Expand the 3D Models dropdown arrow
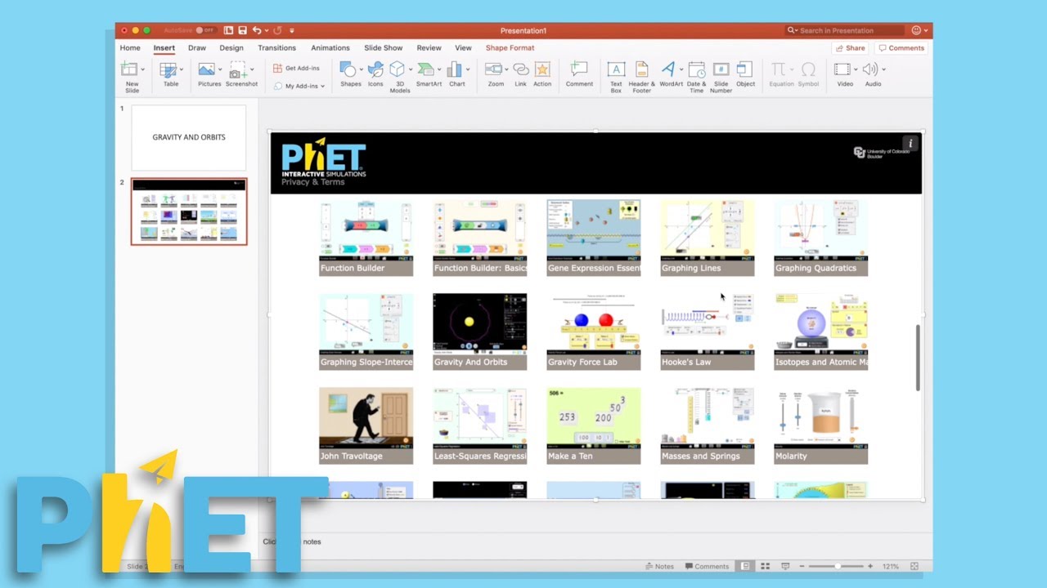The height and width of the screenshot is (588, 1047). pyautogui.click(x=410, y=70)
